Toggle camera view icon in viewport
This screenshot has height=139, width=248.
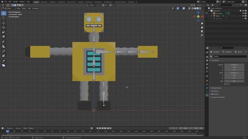coord(202,31)
